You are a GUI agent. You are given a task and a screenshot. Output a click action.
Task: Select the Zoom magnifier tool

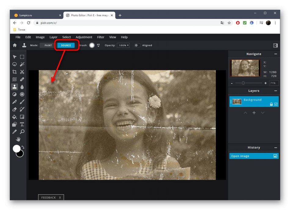[x=22, y=132]
